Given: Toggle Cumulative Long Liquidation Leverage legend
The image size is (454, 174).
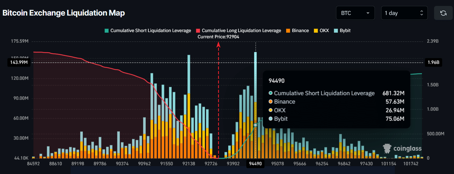Looking at the screenshot, I should [x=241, y=31].
